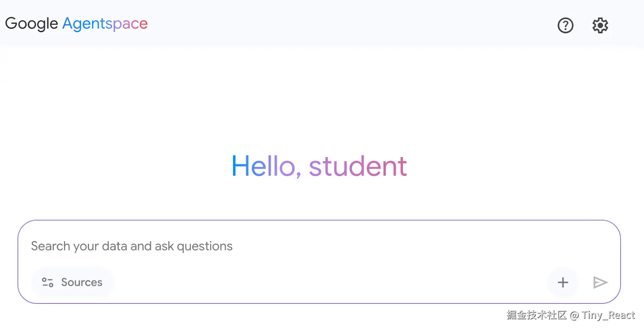Click the 'Hello,' word in greeting

pyautogui.click(x=264, y=166)
